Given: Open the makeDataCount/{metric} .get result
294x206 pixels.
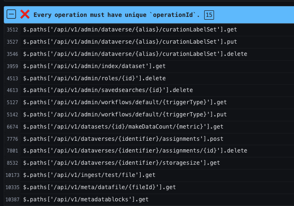Looking at the screenshot, I should [x=123, y=127].
